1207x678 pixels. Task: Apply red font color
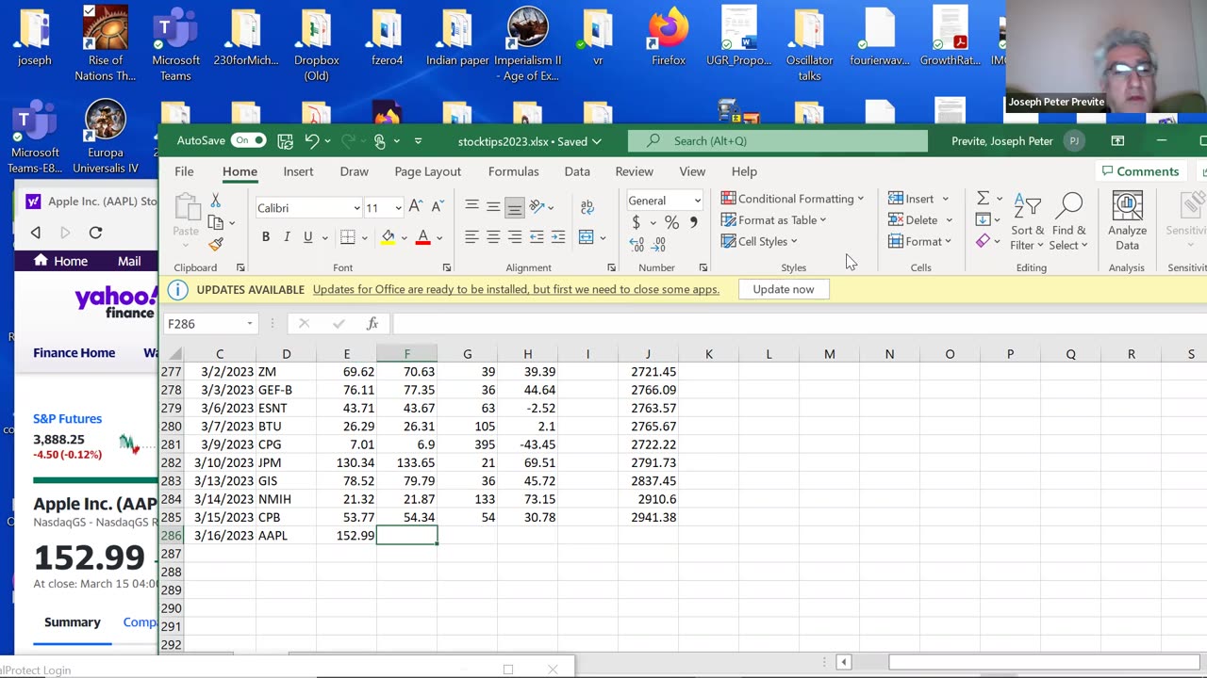[x=423, y=237]
